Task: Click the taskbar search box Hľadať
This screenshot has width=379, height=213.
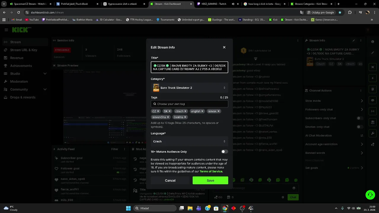Action: [x=155, y=208]
